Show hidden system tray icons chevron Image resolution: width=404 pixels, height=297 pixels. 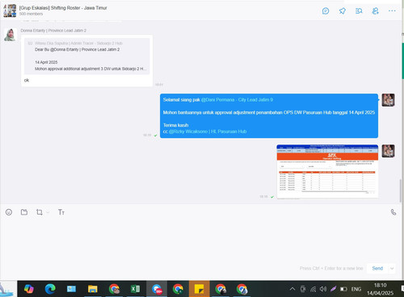(292, 289)
